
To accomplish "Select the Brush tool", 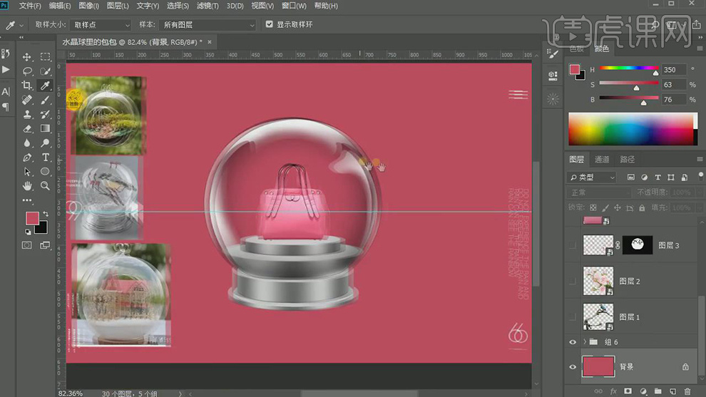I will [x=45, y=100].
